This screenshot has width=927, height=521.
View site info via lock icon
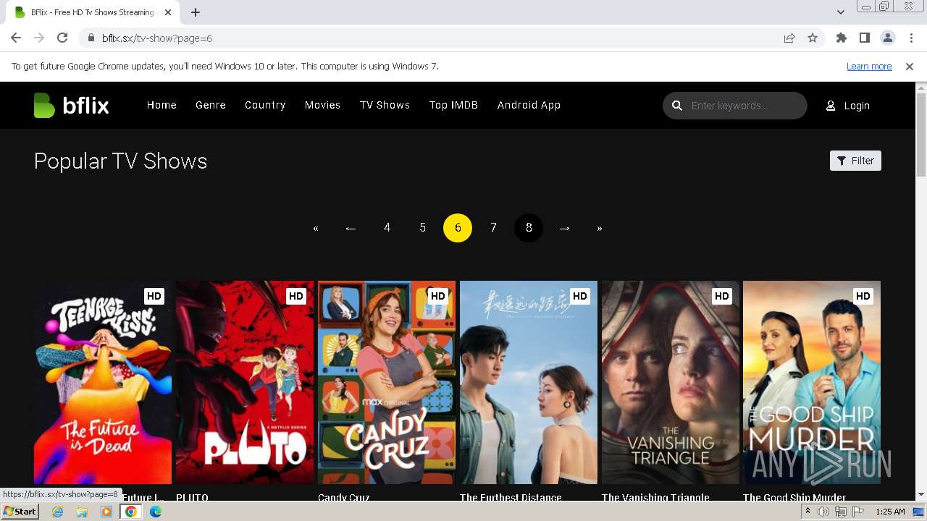coord(91,38)
